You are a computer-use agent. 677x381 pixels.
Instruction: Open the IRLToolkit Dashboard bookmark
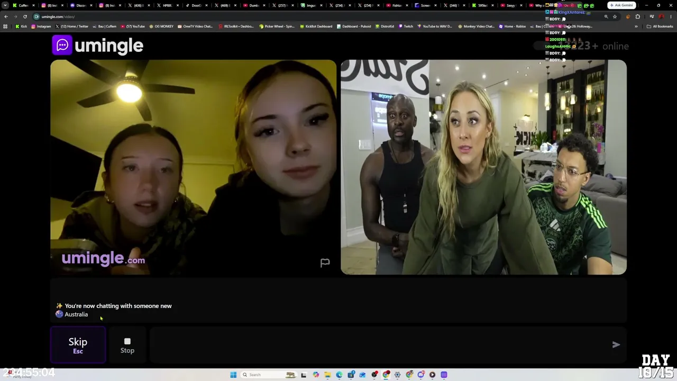[x=236, y=26]
